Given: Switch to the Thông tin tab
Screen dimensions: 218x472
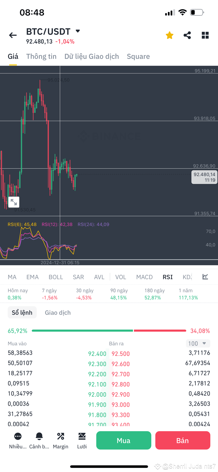Looking at the screenshot, I should [41, 56].
